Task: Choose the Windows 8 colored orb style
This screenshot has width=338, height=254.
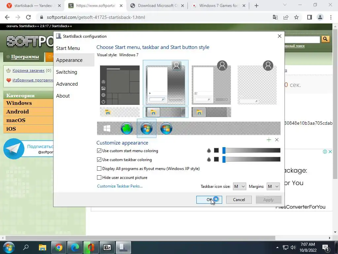Action: pos(166,128)
